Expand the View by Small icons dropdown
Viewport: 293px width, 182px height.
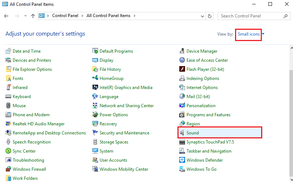pyautogui.click(x=251, y=34)
